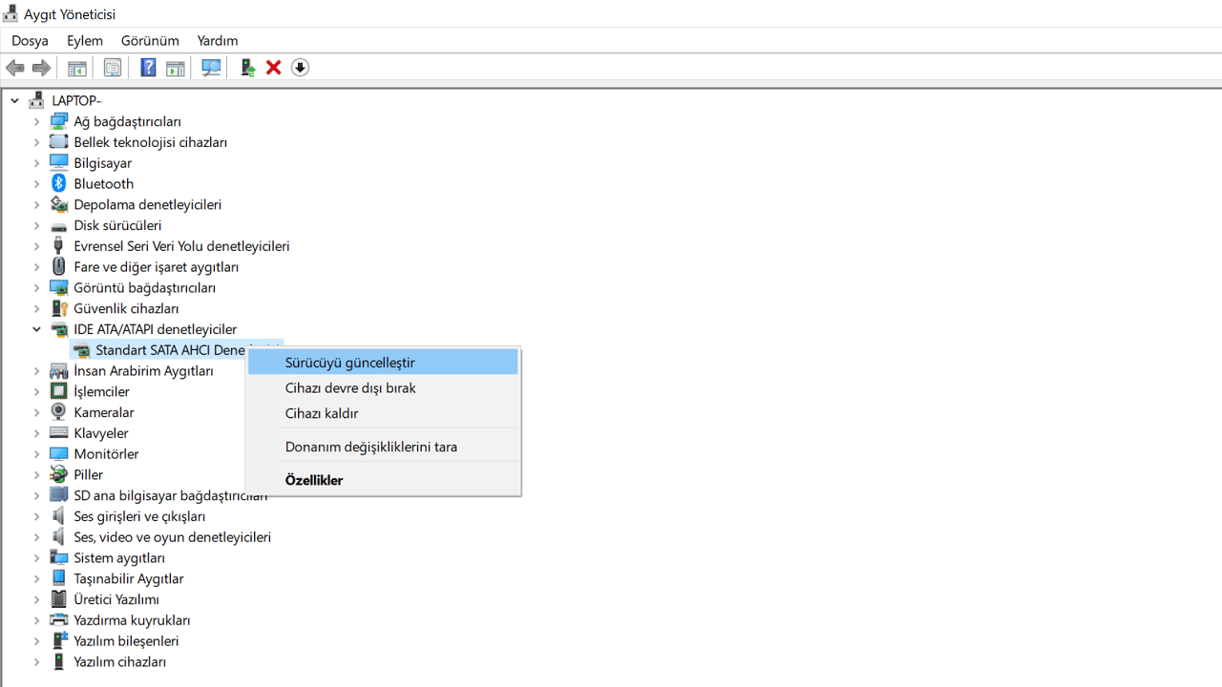The height and width of the screenshot is (687, 1222).
Task: Collapse the LAPTOP root node
Action: (15, 100)
